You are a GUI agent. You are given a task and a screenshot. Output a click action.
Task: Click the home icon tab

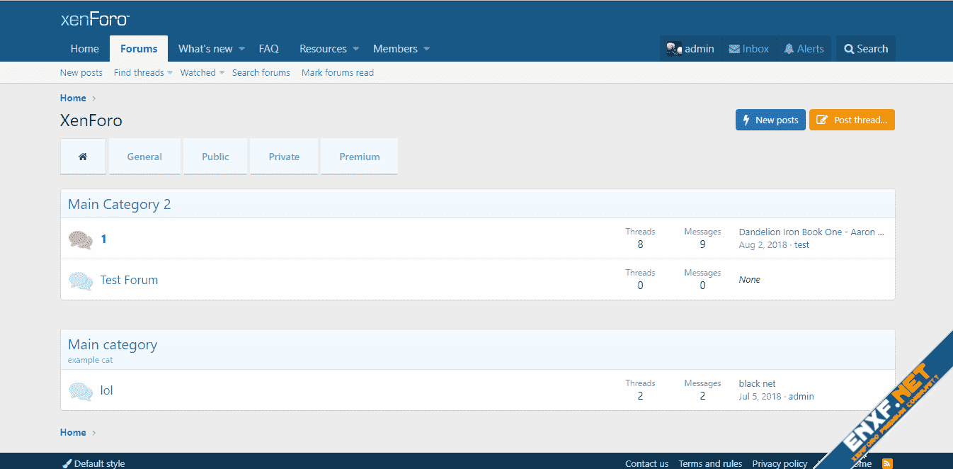(83, 157)
